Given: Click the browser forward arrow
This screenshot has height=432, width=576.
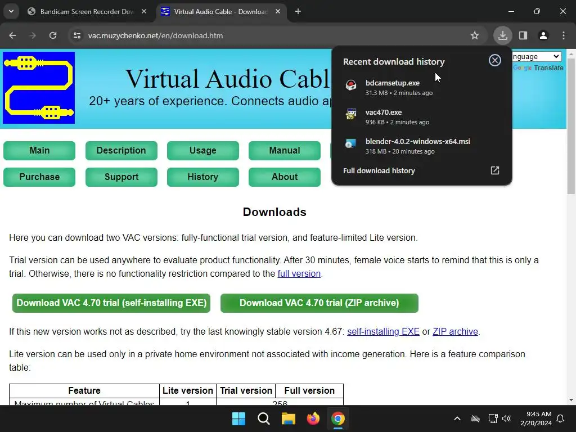Looking at the screenshot, I should click(33, 35).
